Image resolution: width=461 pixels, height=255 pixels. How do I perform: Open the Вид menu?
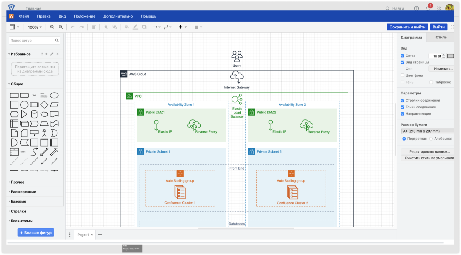click(62, 16)
